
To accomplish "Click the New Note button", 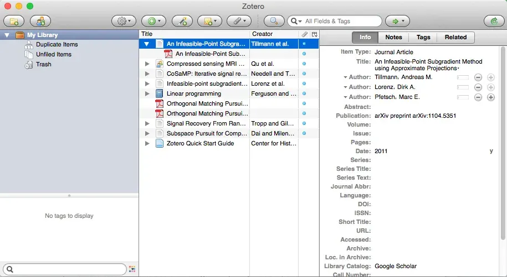I will (209, 21).
